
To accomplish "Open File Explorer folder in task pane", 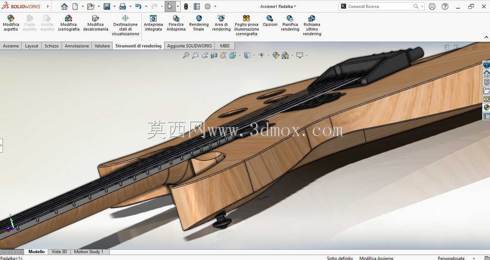I will 486,90.
